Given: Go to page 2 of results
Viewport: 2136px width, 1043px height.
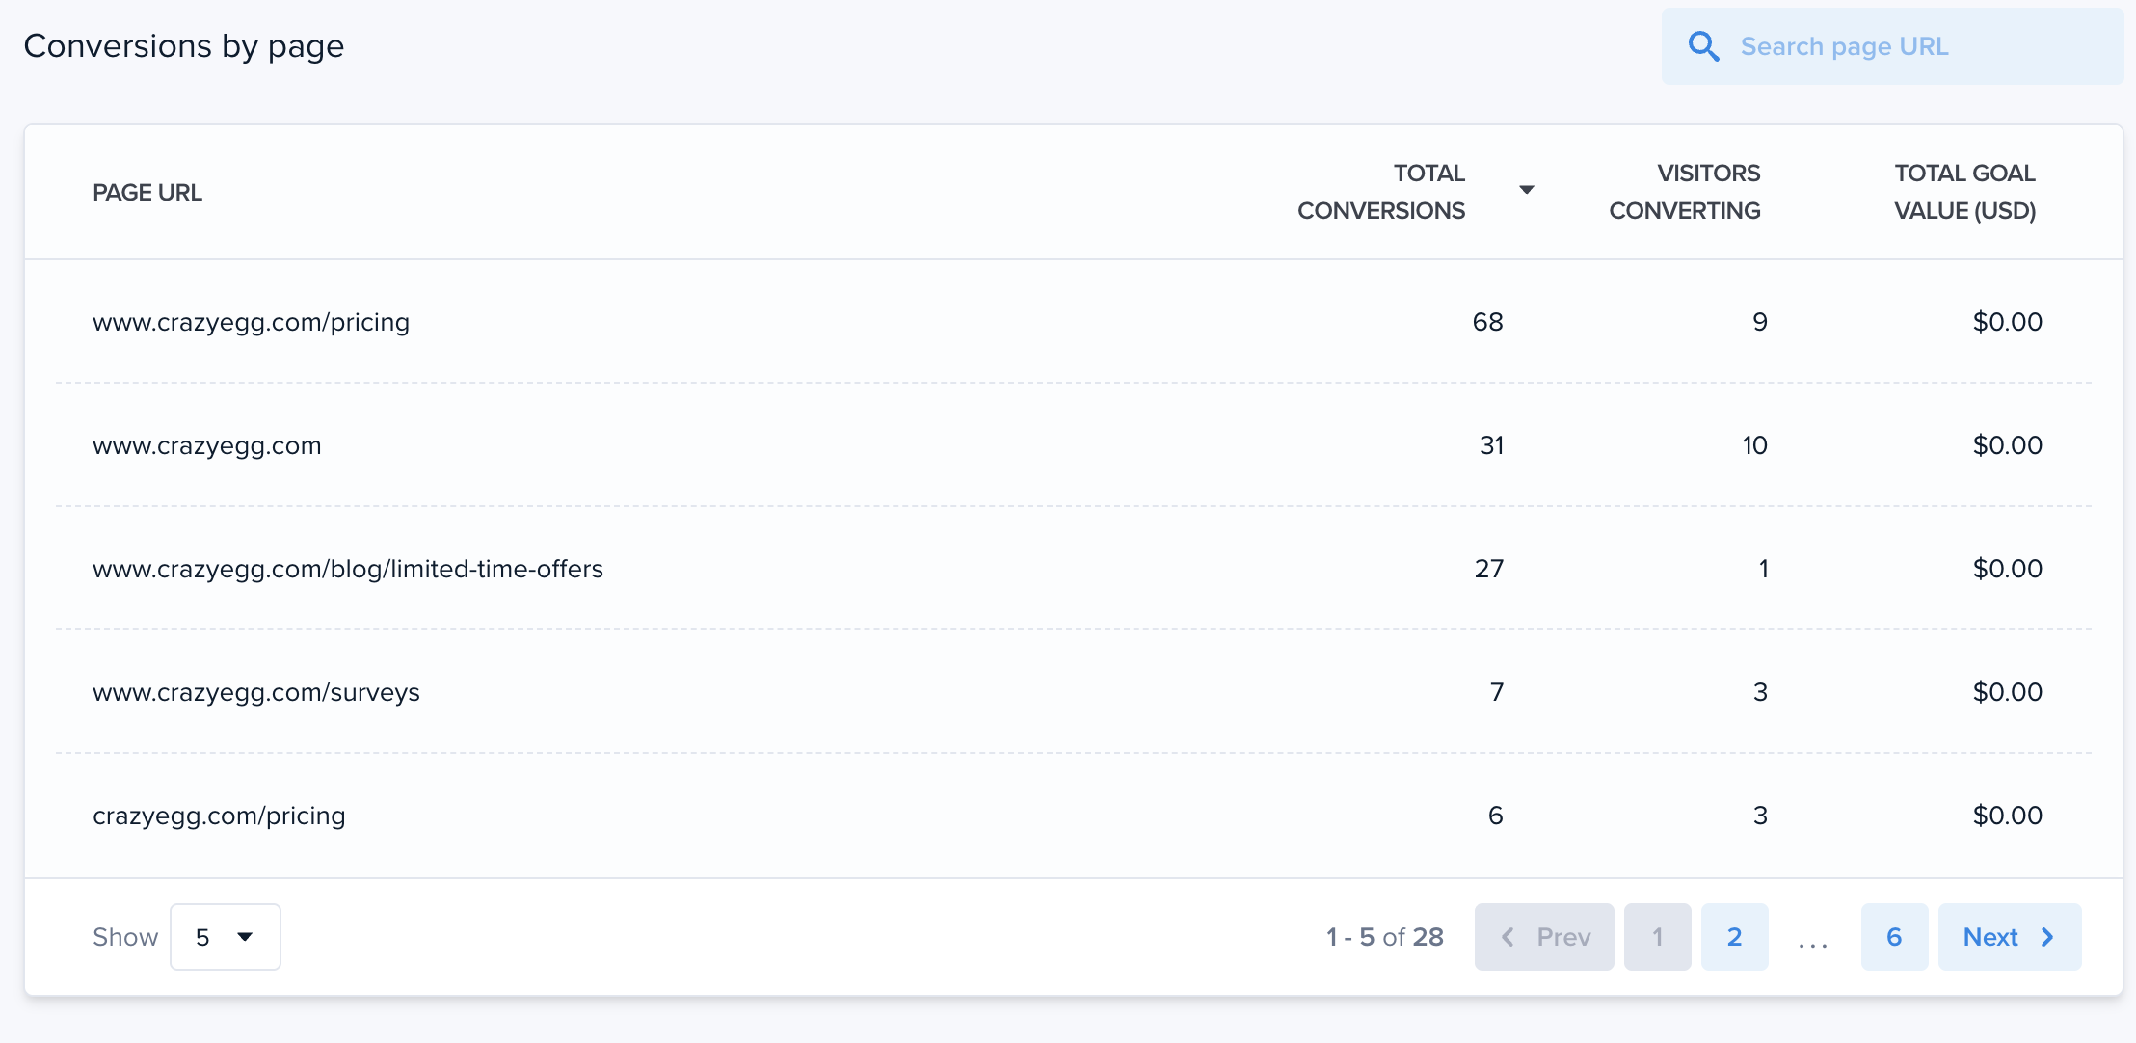Looking at the screenshot, I should tap(1735, 936).
